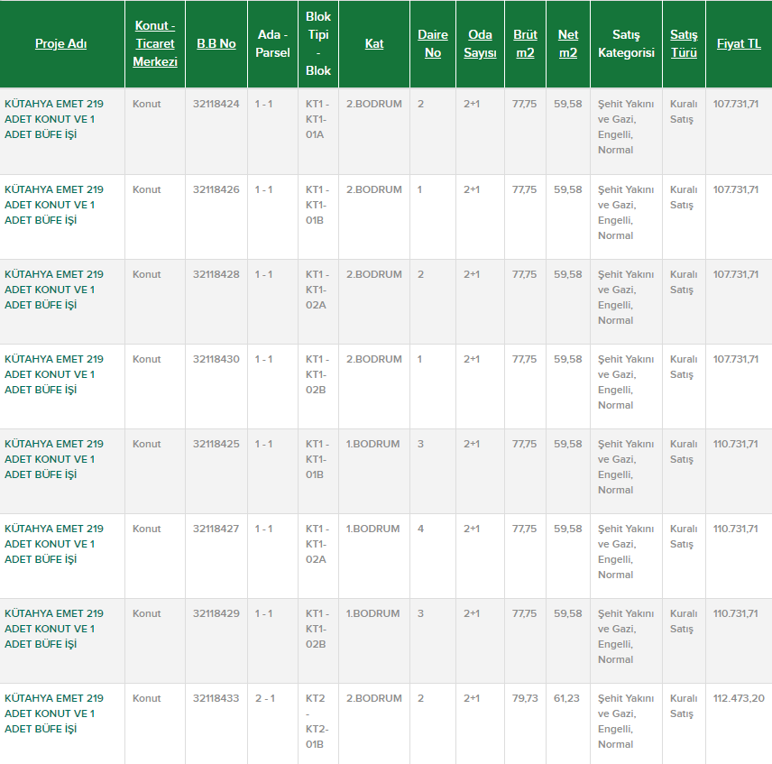Sort by Satış Türü header

click(x=684, y=44)
